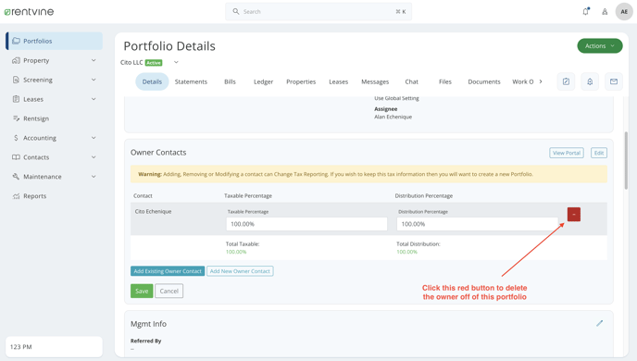Open the Work O tab
Viewport: 637px width, 361px height.
523,81
